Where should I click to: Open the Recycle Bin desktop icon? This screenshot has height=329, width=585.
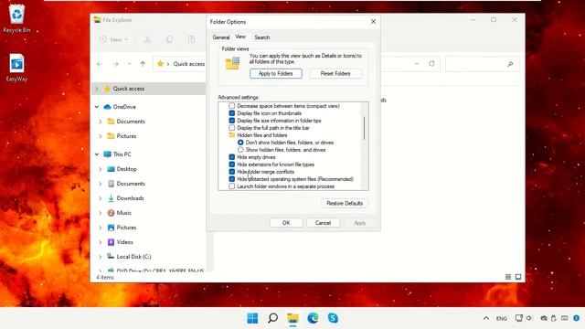click(16, 18)
